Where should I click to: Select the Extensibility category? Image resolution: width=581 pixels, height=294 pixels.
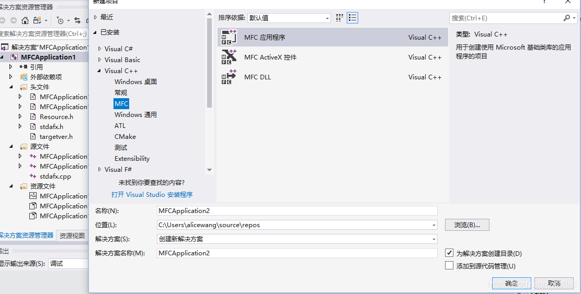(132, 159)
